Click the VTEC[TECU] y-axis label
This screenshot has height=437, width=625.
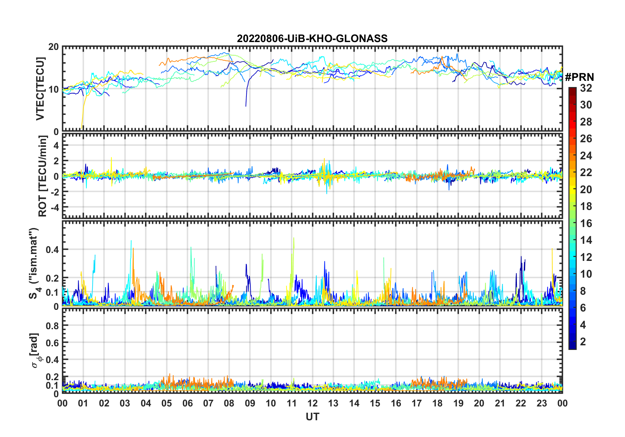pos(40,89)
